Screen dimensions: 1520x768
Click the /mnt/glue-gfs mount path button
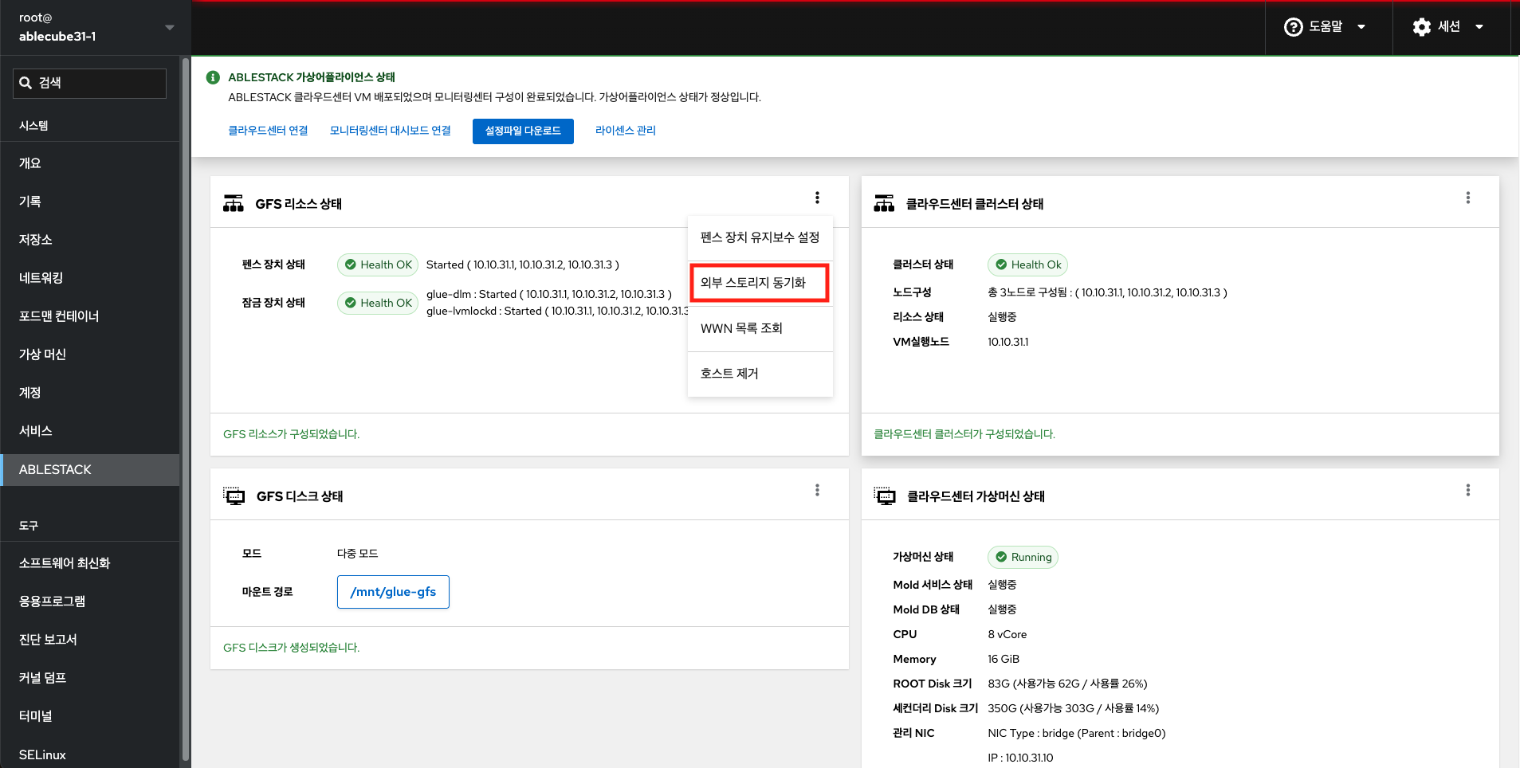coord(393,592)
